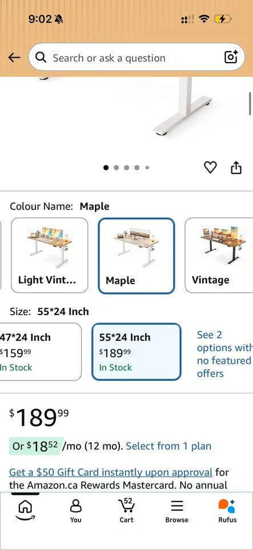Go to Amazon Home icon

click(25, 509)
